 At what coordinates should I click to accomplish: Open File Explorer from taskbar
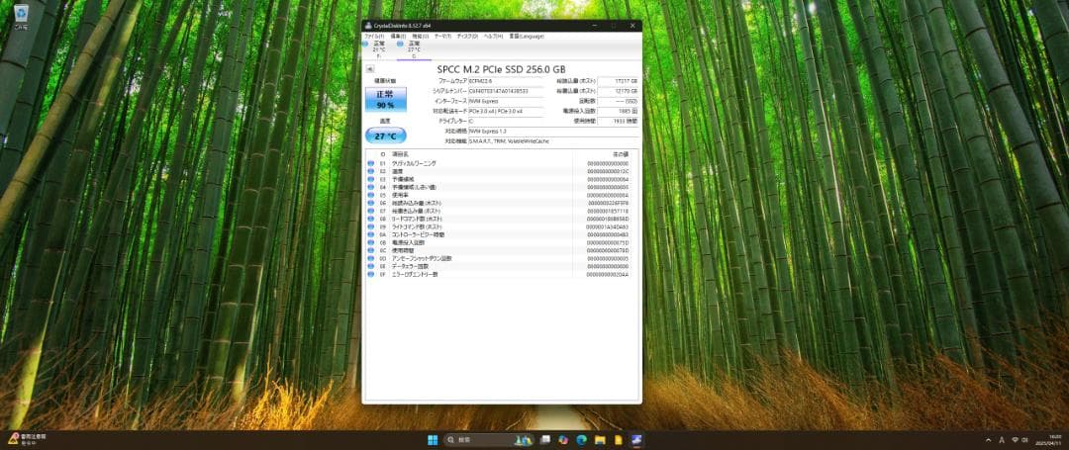[x=600, y=440]
